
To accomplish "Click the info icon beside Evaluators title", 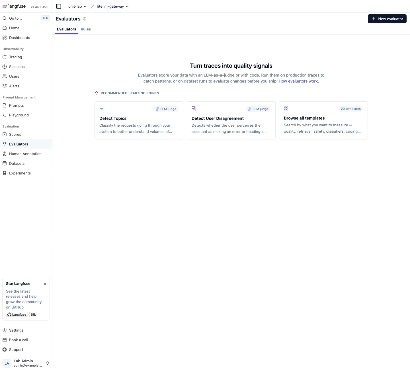I will [x=85, y=19].
